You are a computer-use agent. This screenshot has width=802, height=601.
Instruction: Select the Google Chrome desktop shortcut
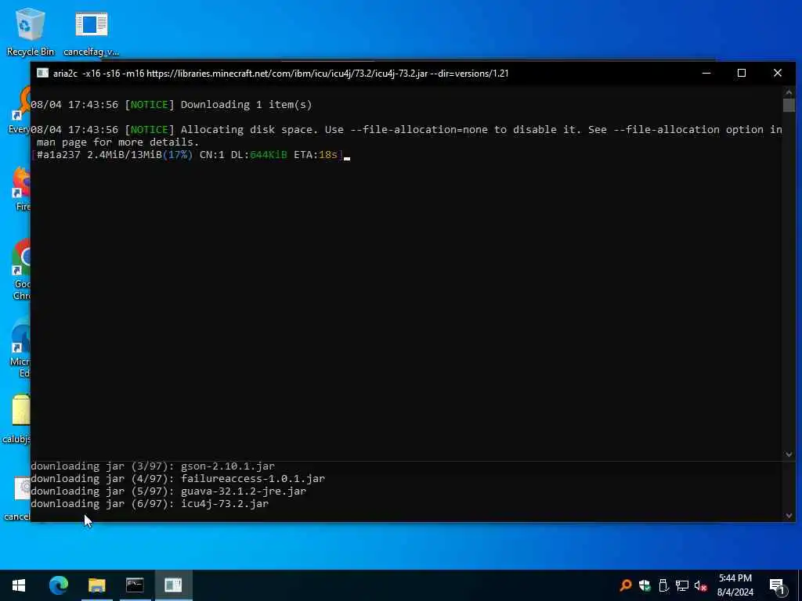click(21, 270)
